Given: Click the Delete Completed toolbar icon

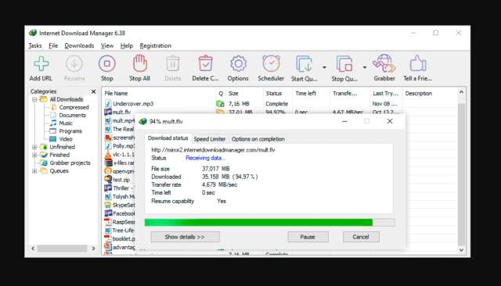Looking at the screenshot, I should (x=205, y=63).
